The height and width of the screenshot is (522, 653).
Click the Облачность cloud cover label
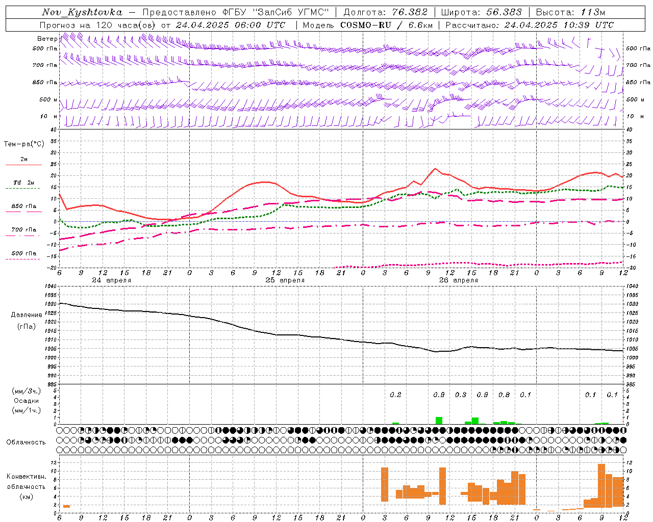(26, 442)
